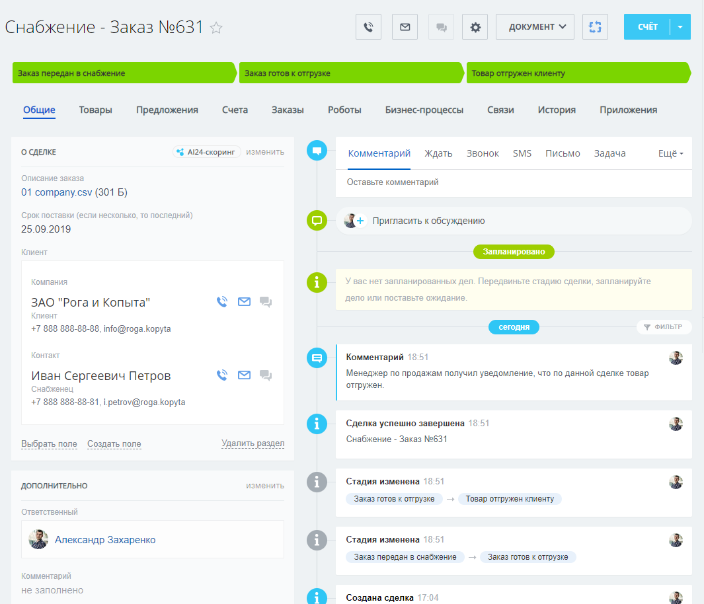Select stage "Заказ готов к отгрузке"
Screen dimensions: 704x604
350,73
